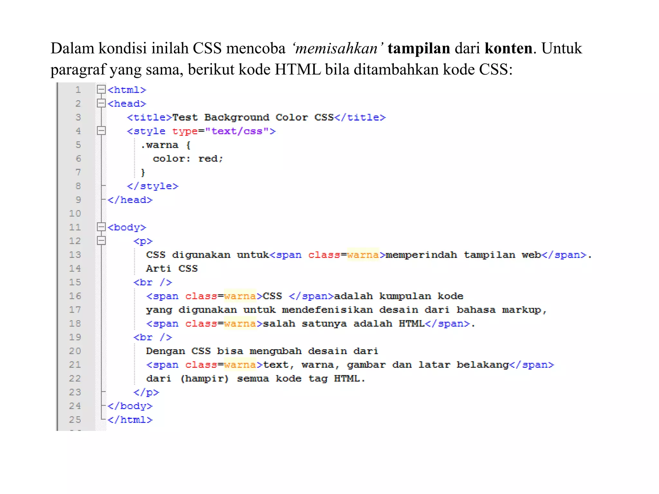Click line number 21 in the gutter
This screenshot has height=494, width=659.
pyautogui.click(x=75, y=364)
